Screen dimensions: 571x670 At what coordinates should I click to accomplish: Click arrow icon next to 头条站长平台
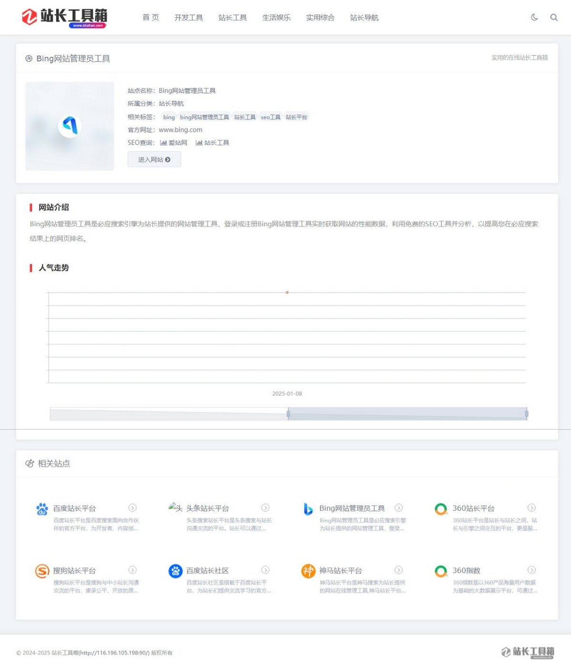[266, 508]
